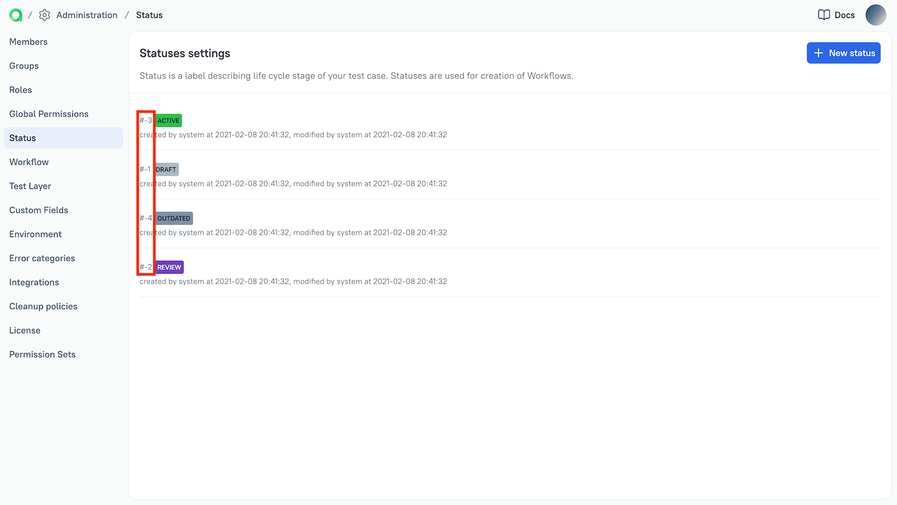Open the Docs book icon
Viewport: 897px width, 505px height.
[x=823, y=14]
